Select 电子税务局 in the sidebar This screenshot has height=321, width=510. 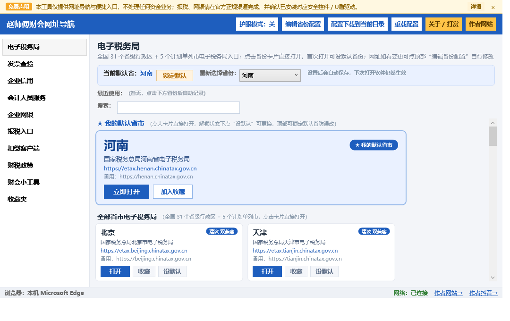[44, 47]
